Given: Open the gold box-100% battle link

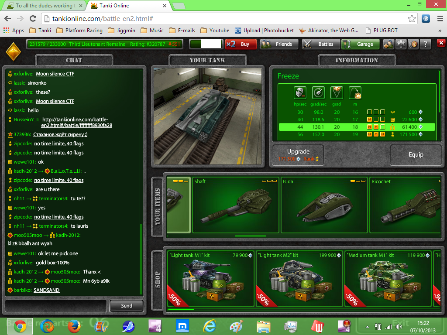Looking at the screenshot, I should point(52,263).
